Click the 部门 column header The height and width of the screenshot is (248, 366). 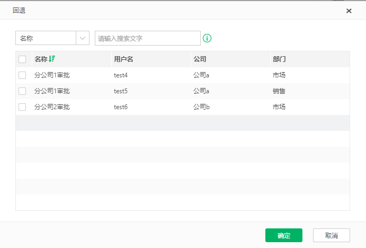pos(279,59)
